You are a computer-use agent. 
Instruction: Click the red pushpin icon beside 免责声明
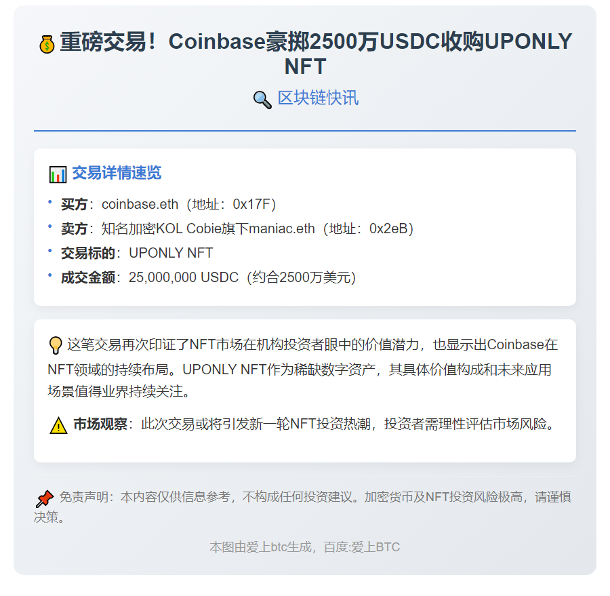point(45,499)
